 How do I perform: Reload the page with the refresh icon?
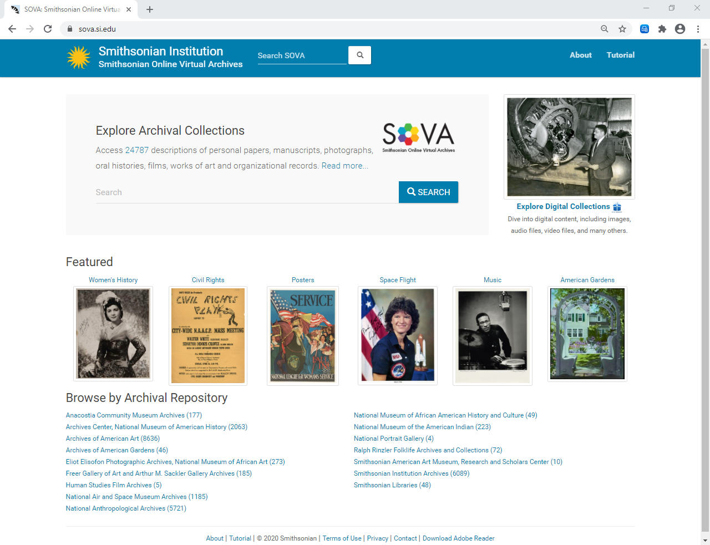tap(48, 29)
